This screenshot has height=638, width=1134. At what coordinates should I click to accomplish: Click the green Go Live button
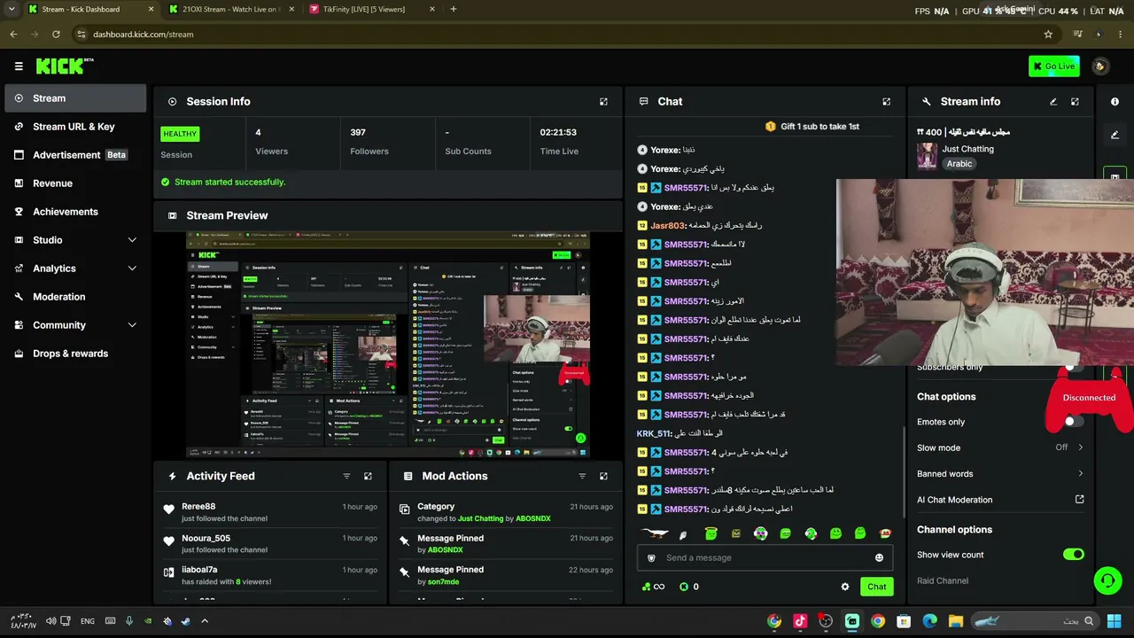(x=1054, y=66)
